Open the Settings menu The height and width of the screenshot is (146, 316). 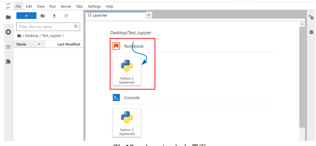click(94, 6)
